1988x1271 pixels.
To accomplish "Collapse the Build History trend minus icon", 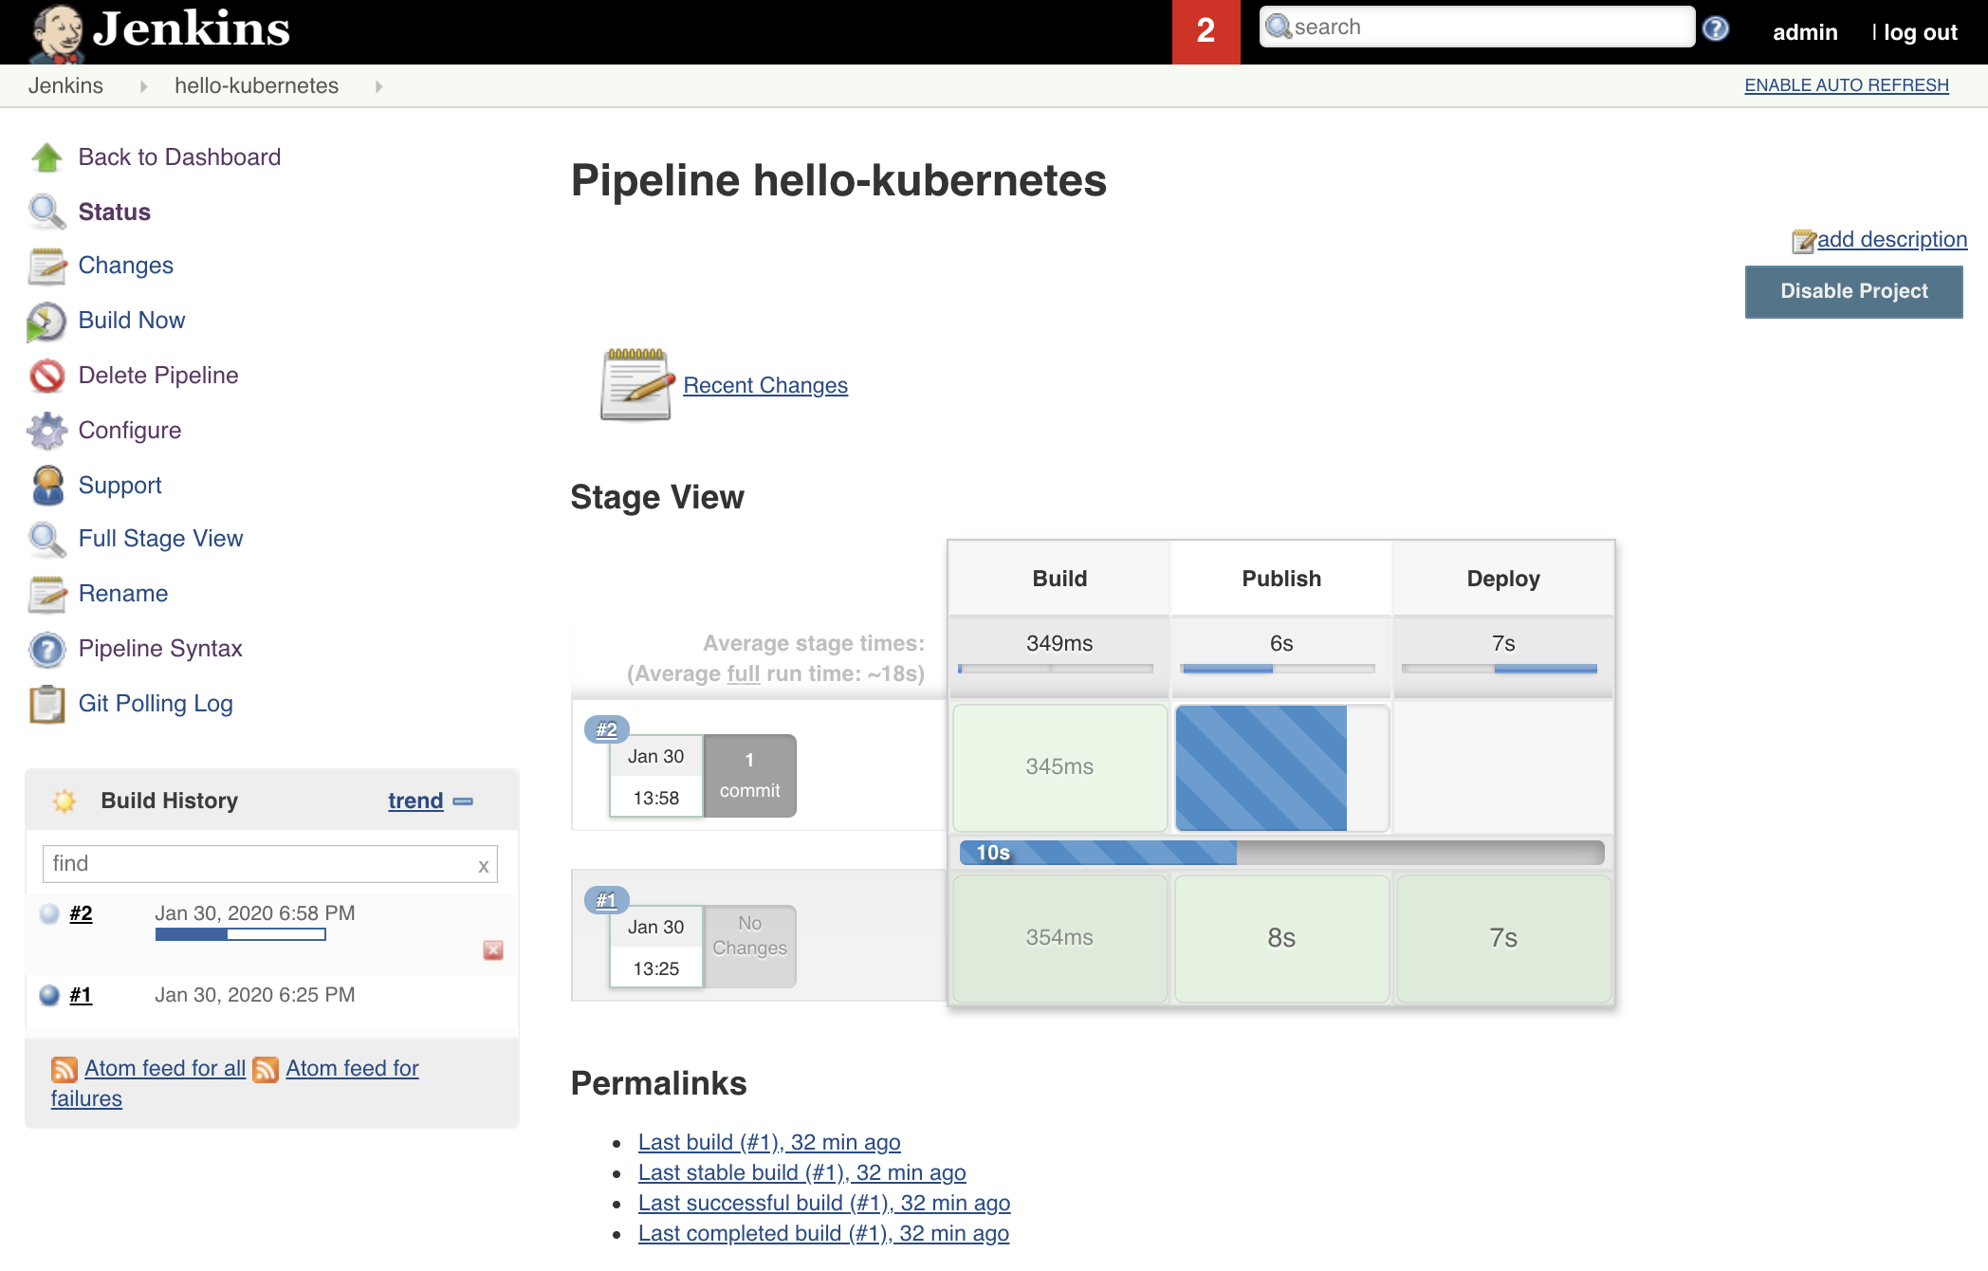I will [463, 801].
